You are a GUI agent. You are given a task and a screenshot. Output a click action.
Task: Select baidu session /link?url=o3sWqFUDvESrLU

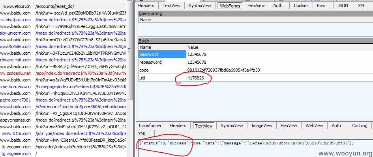[x=63, y=80]
